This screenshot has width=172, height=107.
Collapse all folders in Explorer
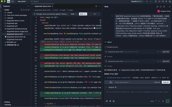[29, 10]
